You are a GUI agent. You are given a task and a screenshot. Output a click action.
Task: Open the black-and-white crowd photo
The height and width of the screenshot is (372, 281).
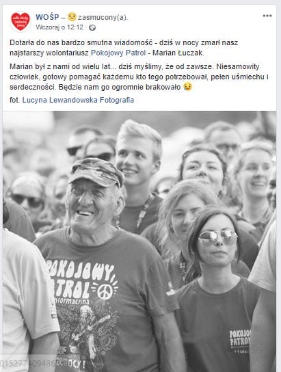pos(139,241)
